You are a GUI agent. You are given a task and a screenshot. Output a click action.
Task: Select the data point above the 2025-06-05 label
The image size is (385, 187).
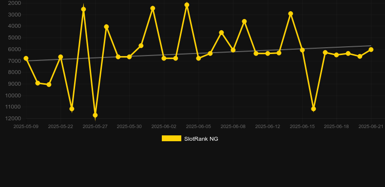tap(198, 58)
